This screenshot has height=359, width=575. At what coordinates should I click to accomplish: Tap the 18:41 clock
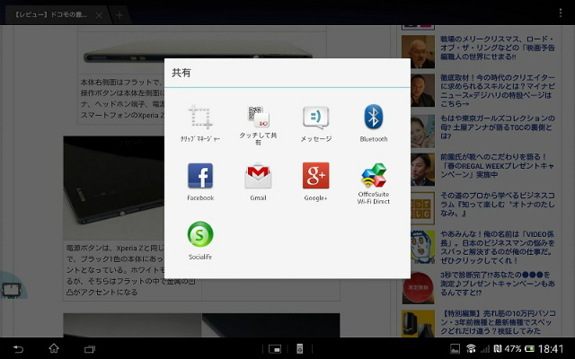pyautogui.click(x=551, y=349)
